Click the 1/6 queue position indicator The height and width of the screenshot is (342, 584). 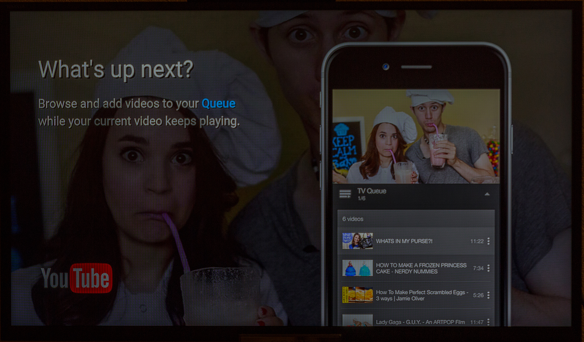361,199
